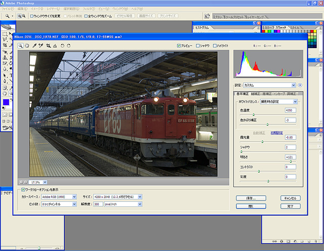Click the 露光量 slider handle
Screen dimensions: 324x251
pyautogui.click(x=262, y=142)
